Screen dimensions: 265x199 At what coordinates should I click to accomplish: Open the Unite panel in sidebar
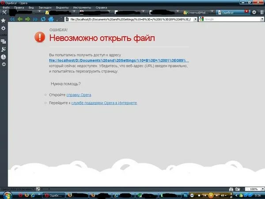coord(4,35)
